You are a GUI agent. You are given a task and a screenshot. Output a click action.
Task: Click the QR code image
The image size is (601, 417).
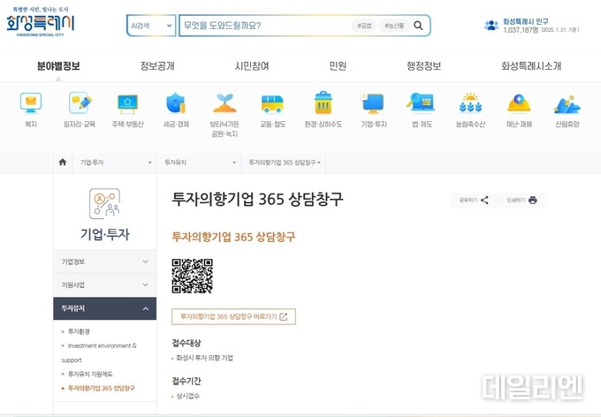(192, 276)
